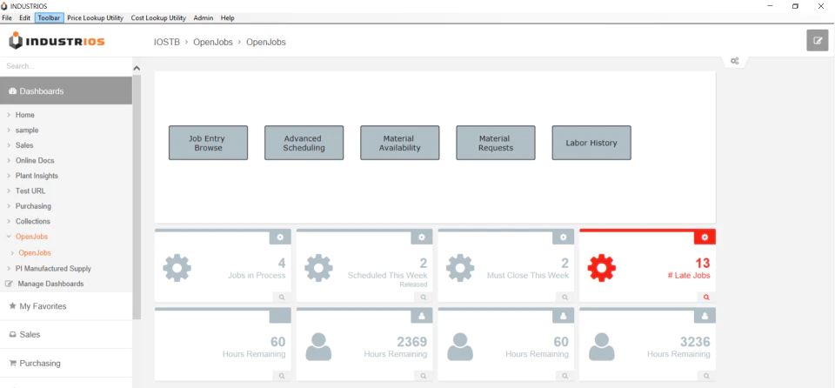
Task: Click the INDUSTRIOS logo
Action: [57, 41]
